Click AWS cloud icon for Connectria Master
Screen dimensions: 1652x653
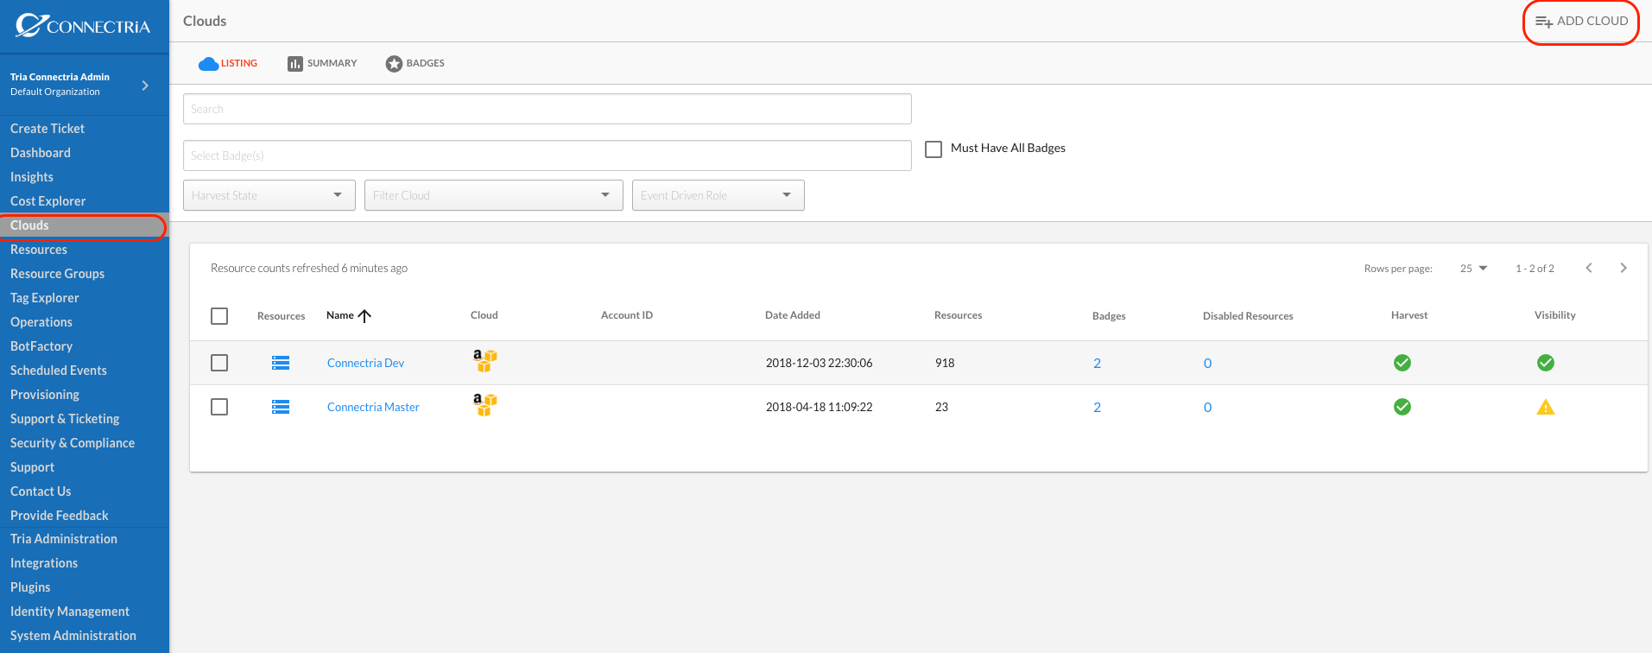click(484, 404)
